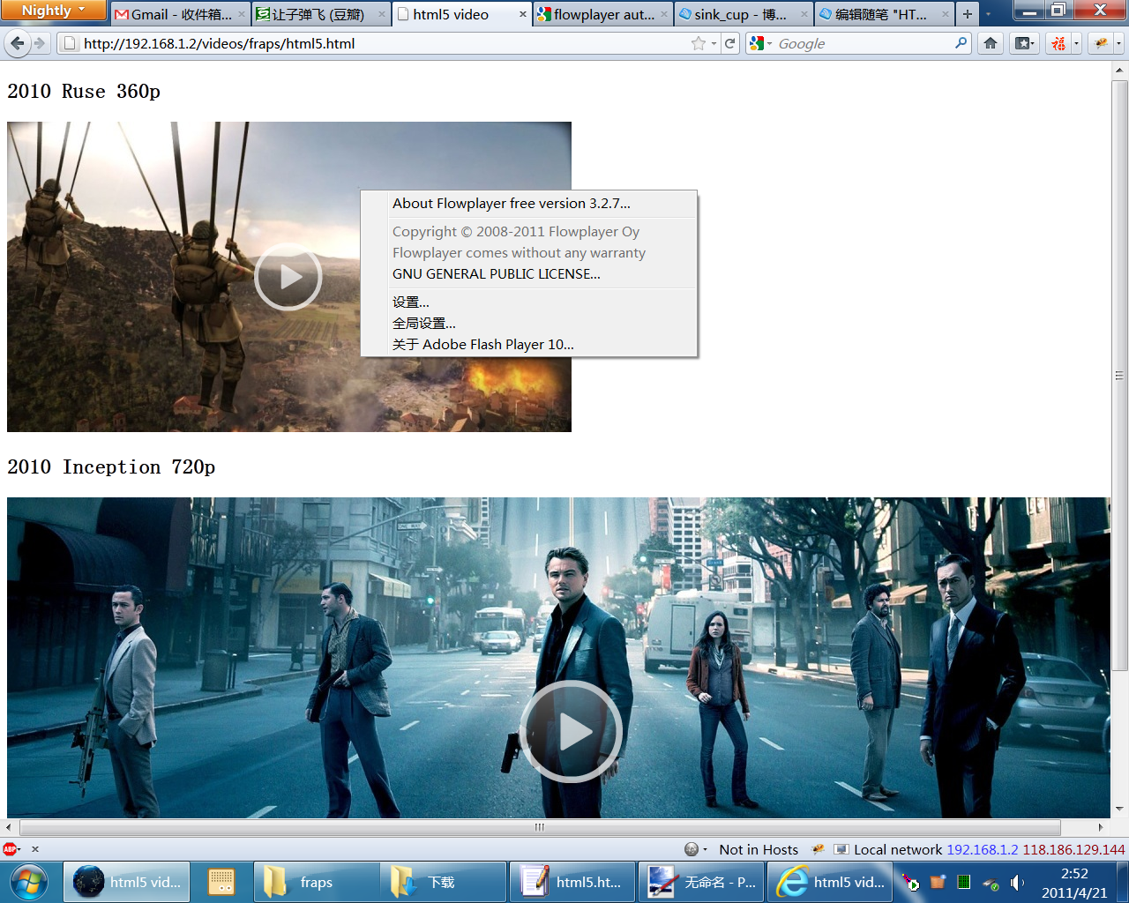
Task: Click the globe icon beside Not in Hosts
Action: 692,849
